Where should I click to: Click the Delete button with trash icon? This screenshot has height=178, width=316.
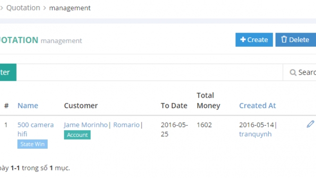[x=296, y=40]
